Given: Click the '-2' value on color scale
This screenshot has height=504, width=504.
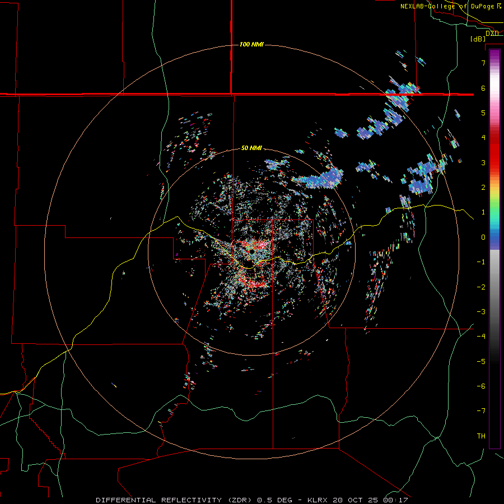Looking at the screenshot, I should click(x=481, y=287).
